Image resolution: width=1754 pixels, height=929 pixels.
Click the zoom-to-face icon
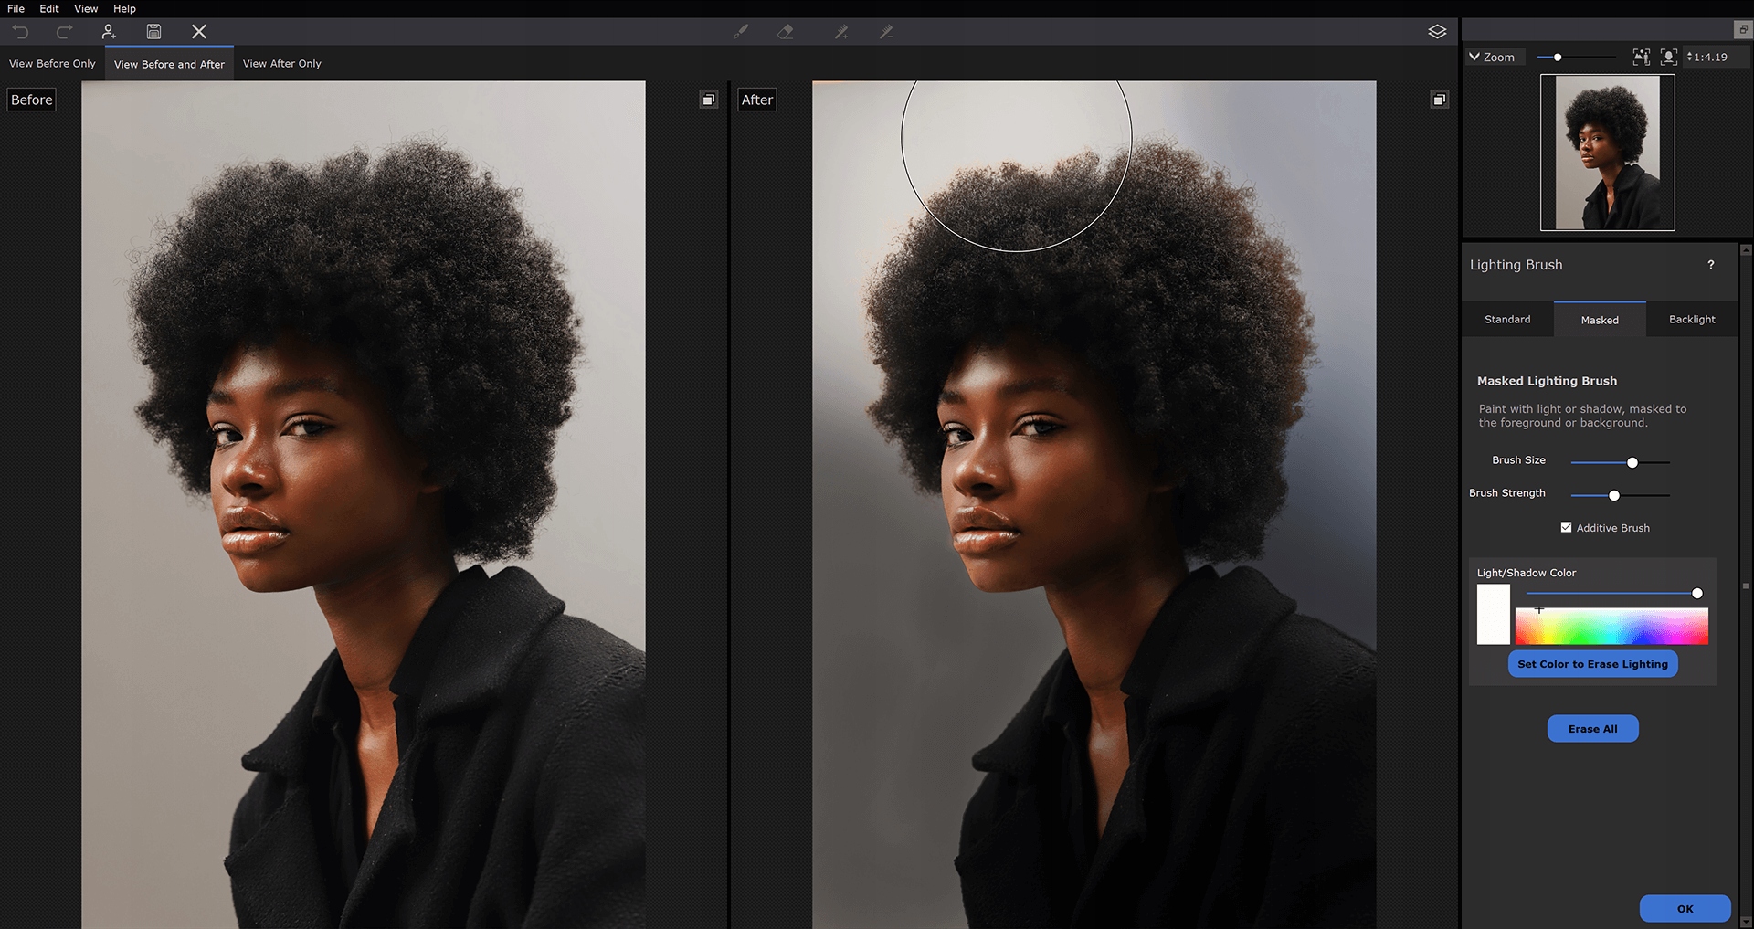(x=1668, y=57)
